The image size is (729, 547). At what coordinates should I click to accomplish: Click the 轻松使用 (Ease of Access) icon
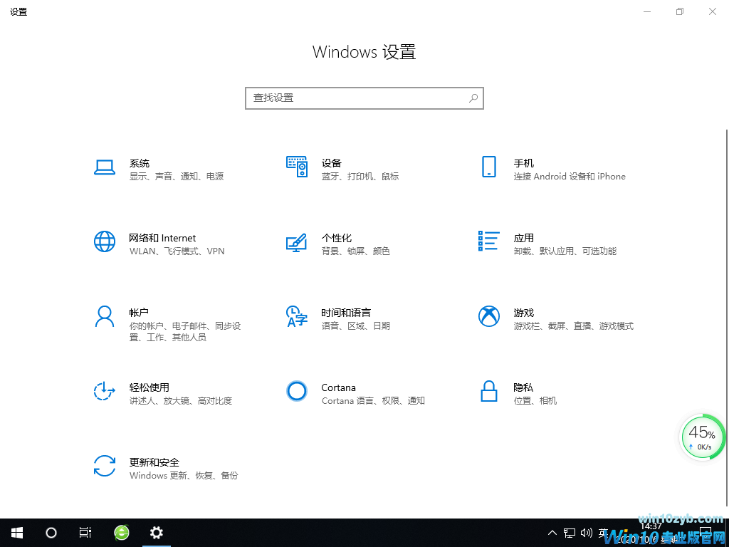click(105, 391)
